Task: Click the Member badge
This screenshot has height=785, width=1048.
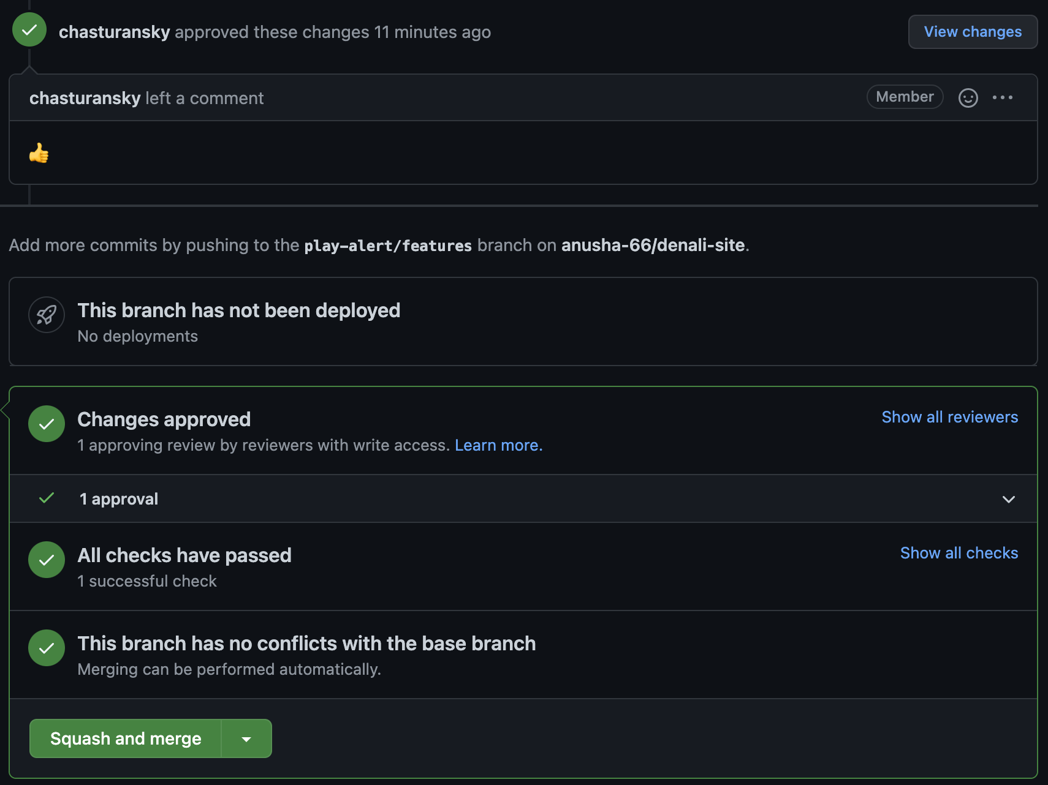Action: 905,96
